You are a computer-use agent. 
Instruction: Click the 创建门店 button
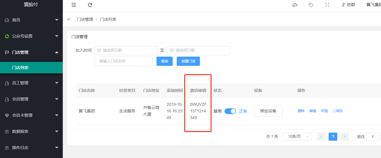(188, 61)
